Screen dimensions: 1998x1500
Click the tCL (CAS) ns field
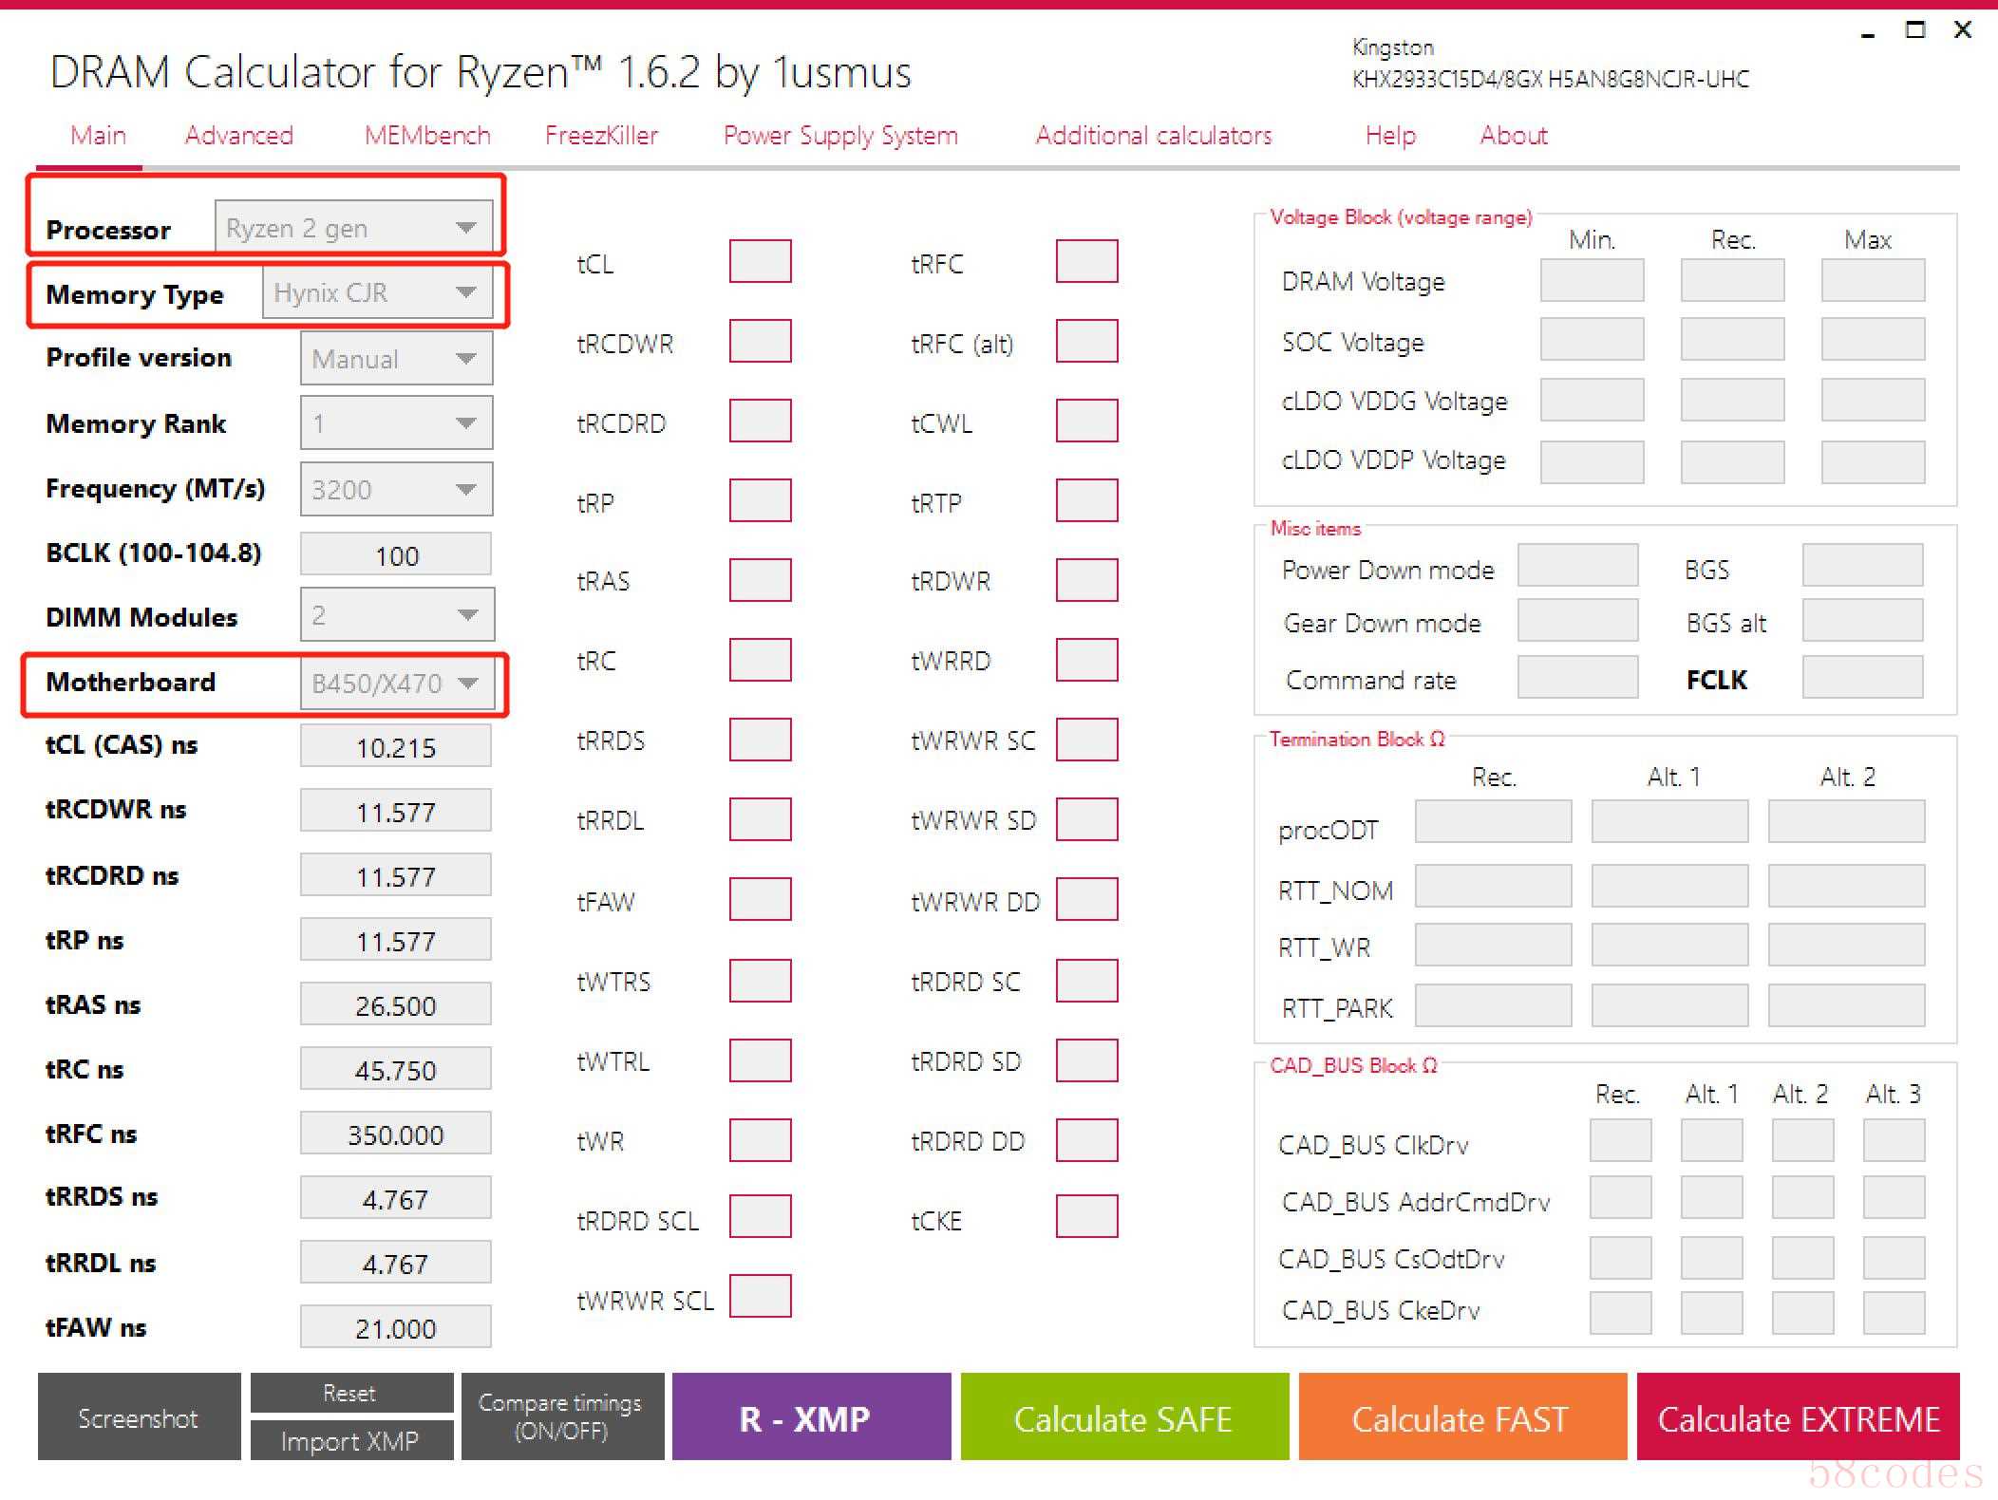coord(396,746)
